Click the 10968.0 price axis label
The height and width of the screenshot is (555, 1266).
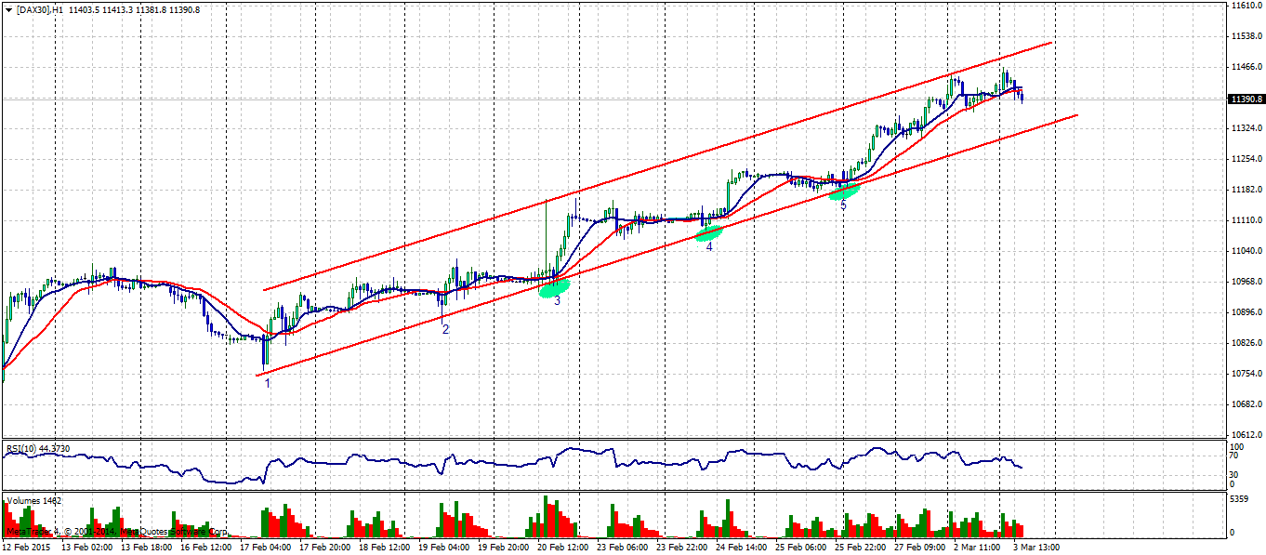(x=1246, y=282)
